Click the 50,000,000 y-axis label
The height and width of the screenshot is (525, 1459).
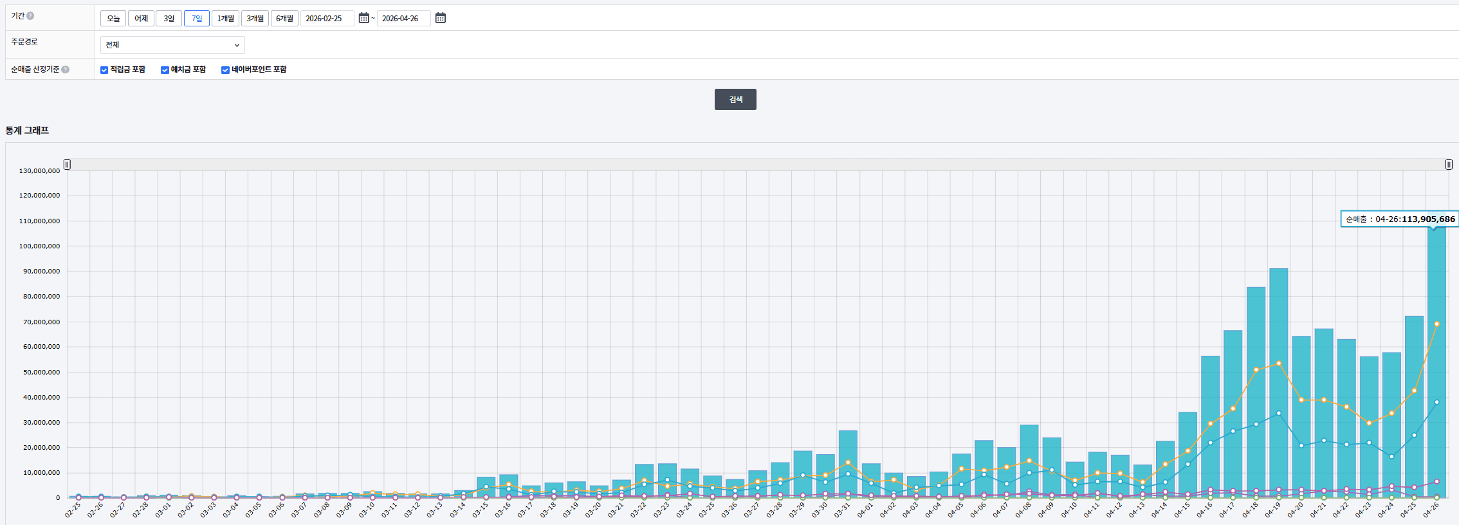[41, 373]
